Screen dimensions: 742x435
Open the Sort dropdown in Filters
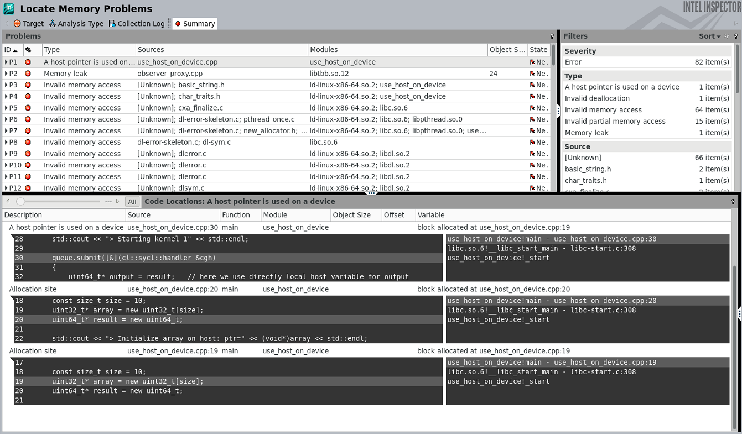(709, 36)
